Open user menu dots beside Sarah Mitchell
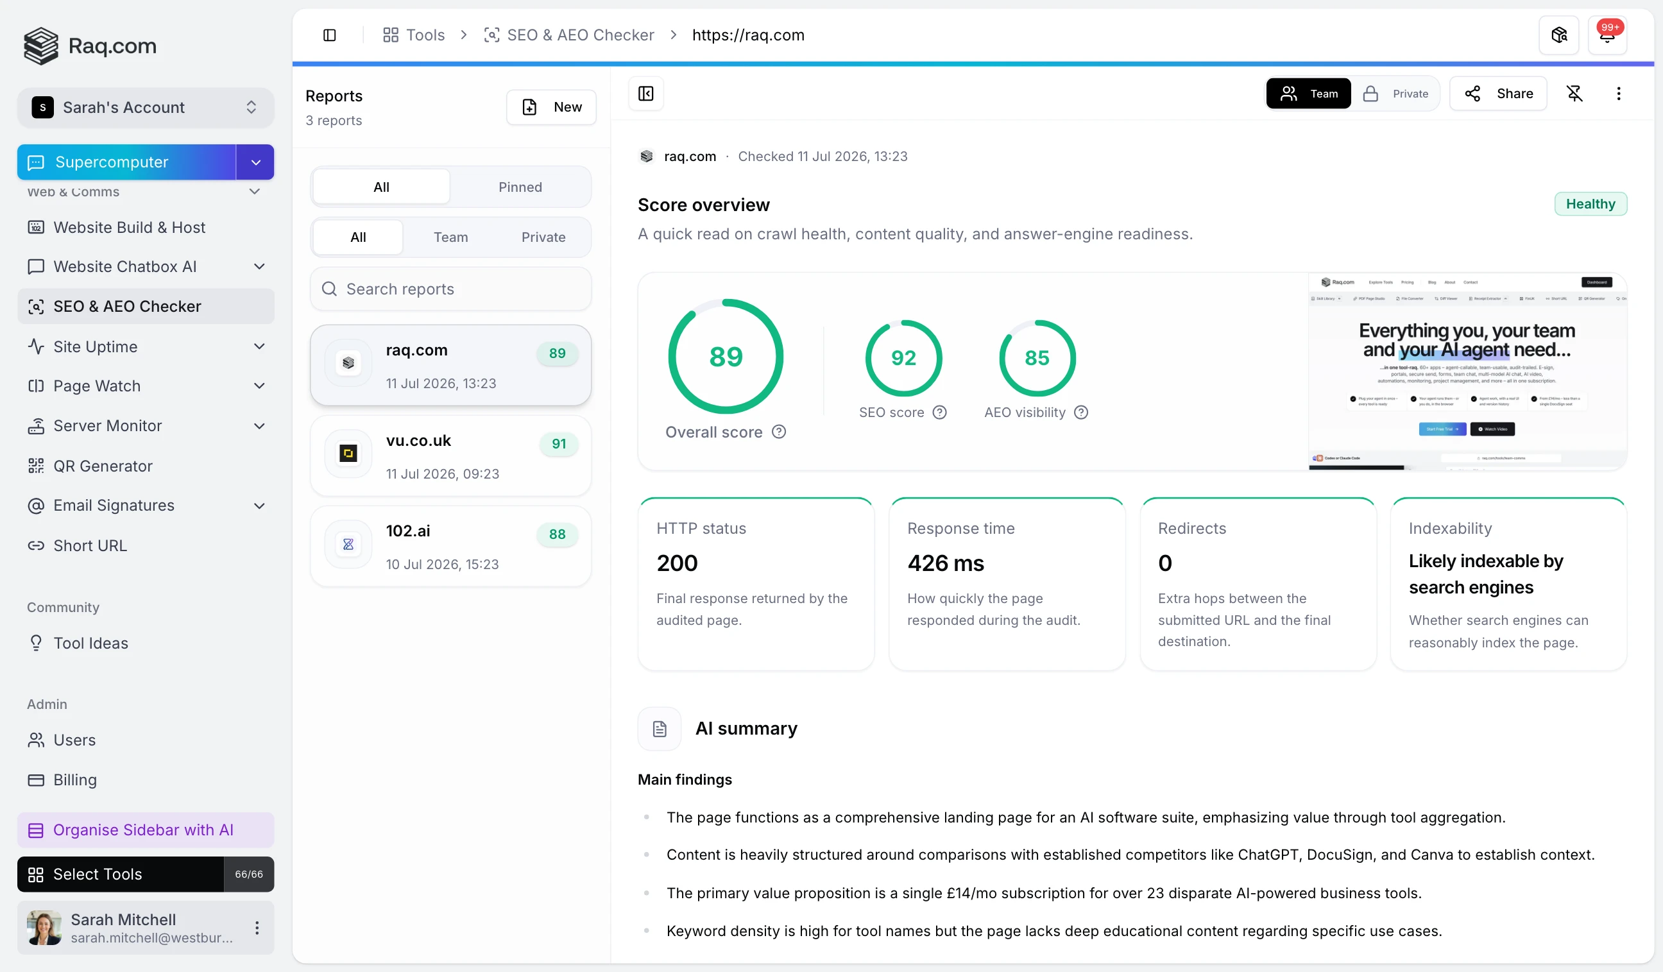The height and width of the screenshot is (972, 1663). pyautogui.click(x=257, y=928)
